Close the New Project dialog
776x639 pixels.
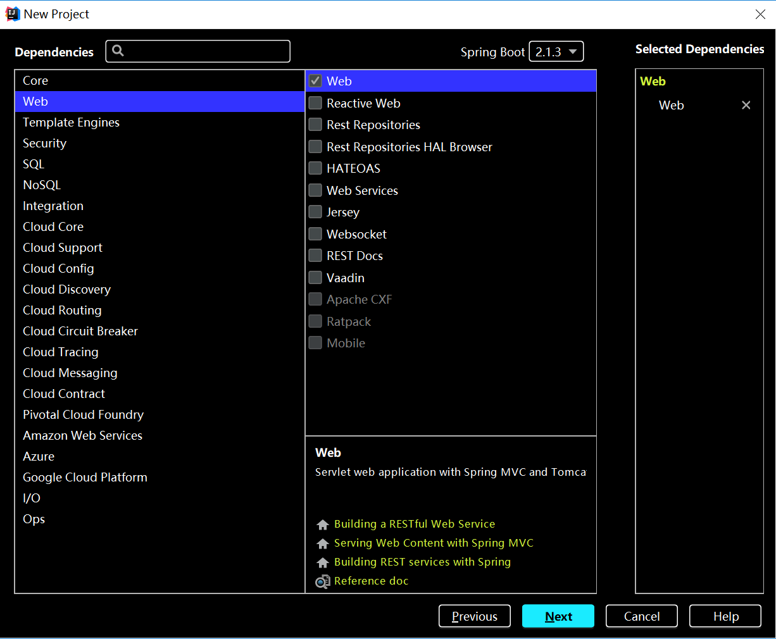pyautogui.click(x=760, y=14)
